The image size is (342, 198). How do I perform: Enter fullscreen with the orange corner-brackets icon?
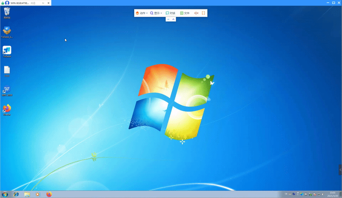pyautogui.click(x=203, y=13)
